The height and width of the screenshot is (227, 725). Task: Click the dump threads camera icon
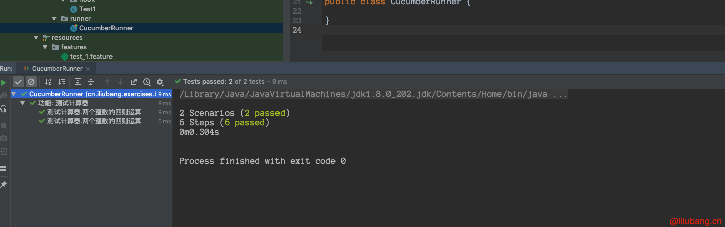[3, 138]
